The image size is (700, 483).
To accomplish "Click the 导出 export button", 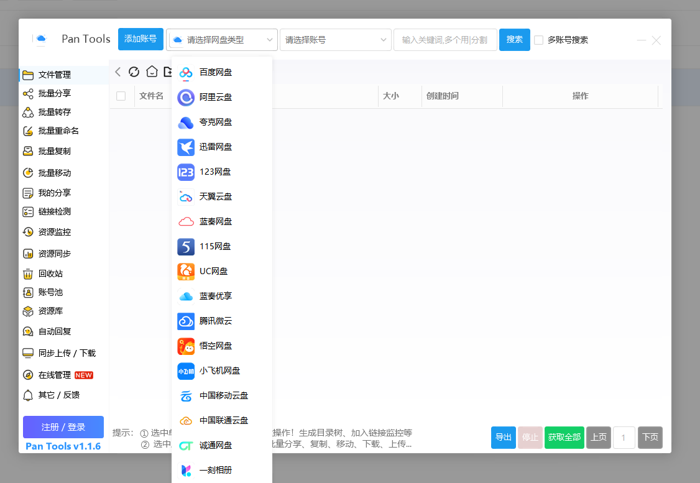I will (x=503, y=438).
